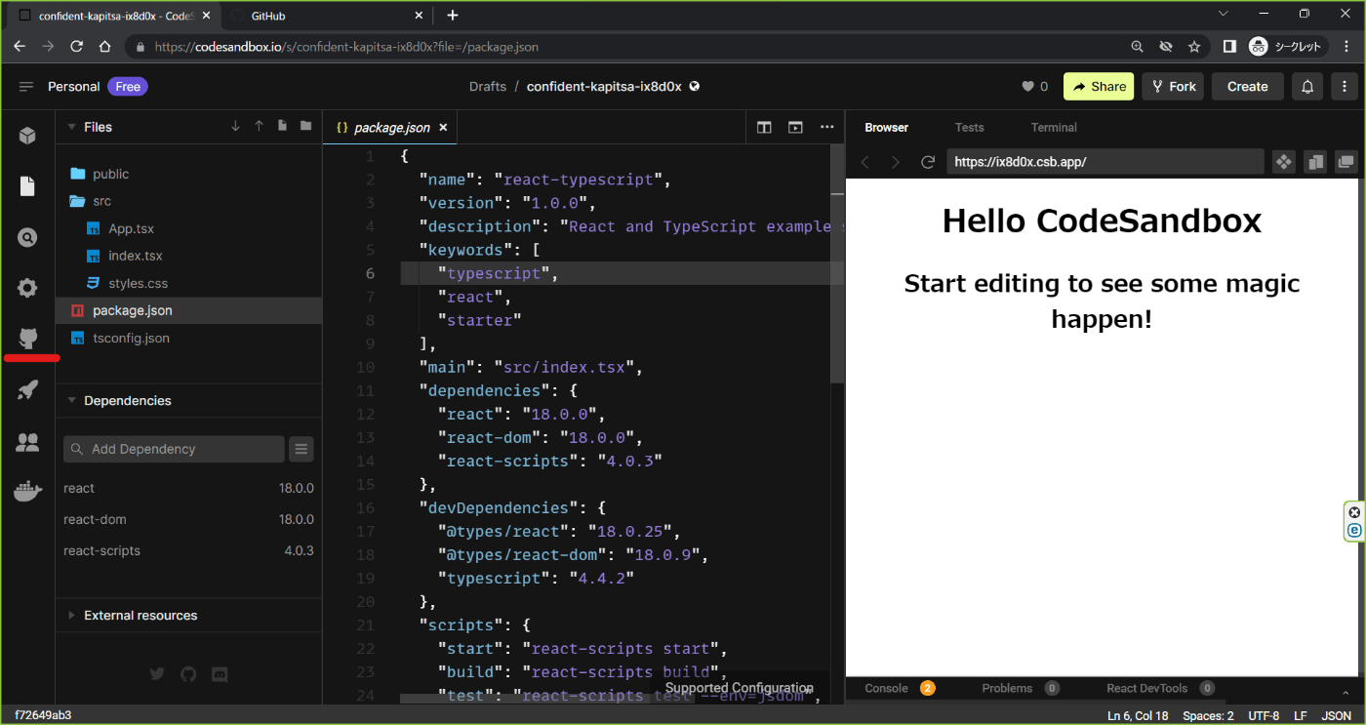Click JSON language mode in status bar
Viewport: 1366px width, 725px height.
[1336, 716]
